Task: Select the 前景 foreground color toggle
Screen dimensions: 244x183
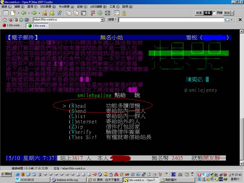Action: coord(199,13)
